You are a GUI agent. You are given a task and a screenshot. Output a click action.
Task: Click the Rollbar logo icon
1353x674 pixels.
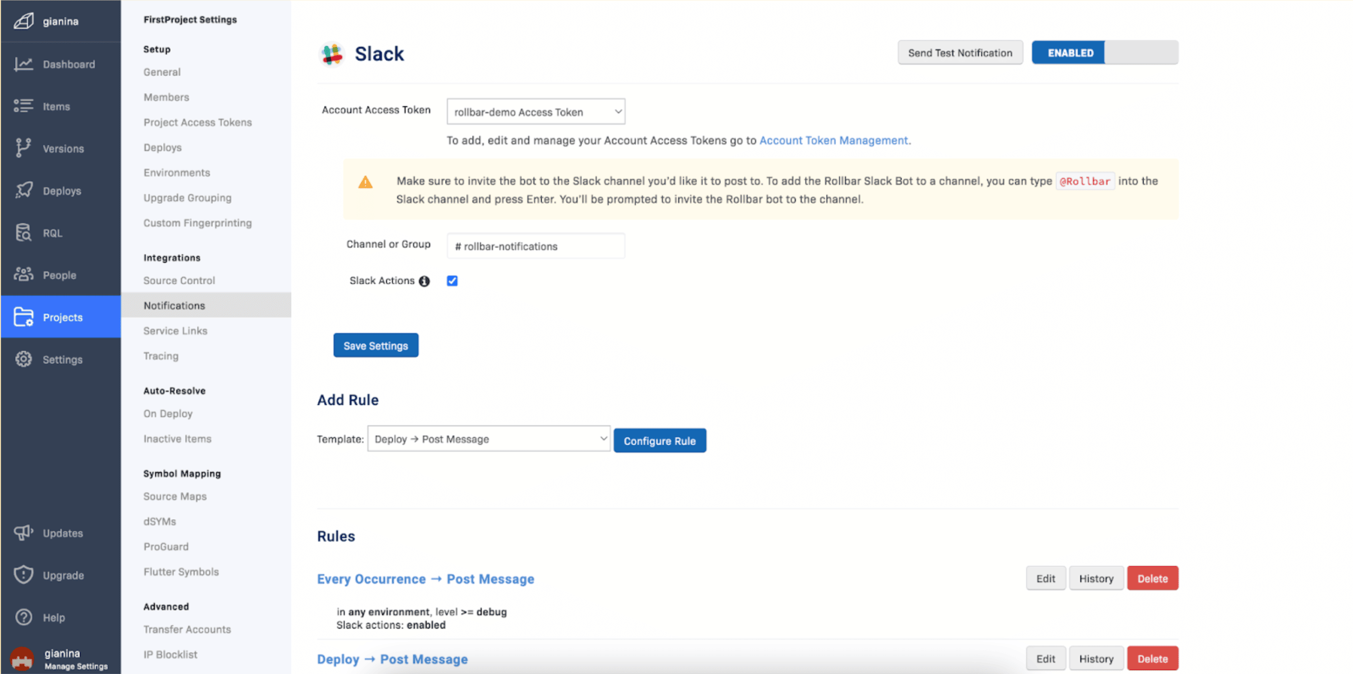(x=24, y=21)
